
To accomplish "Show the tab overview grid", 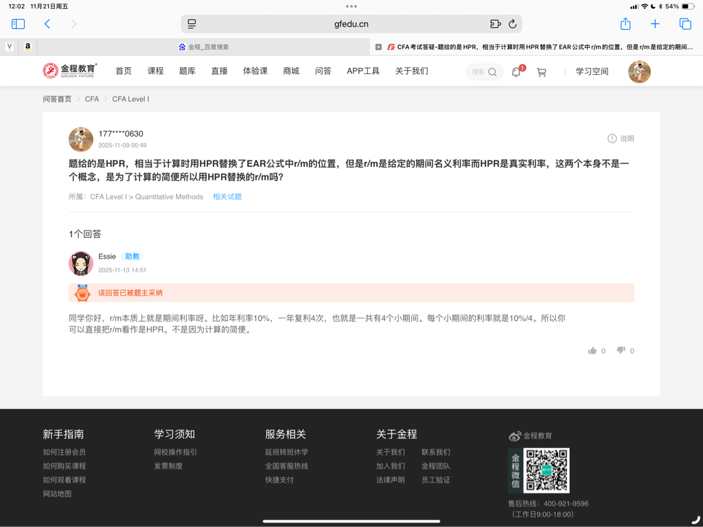I will (x=685, y=24).
